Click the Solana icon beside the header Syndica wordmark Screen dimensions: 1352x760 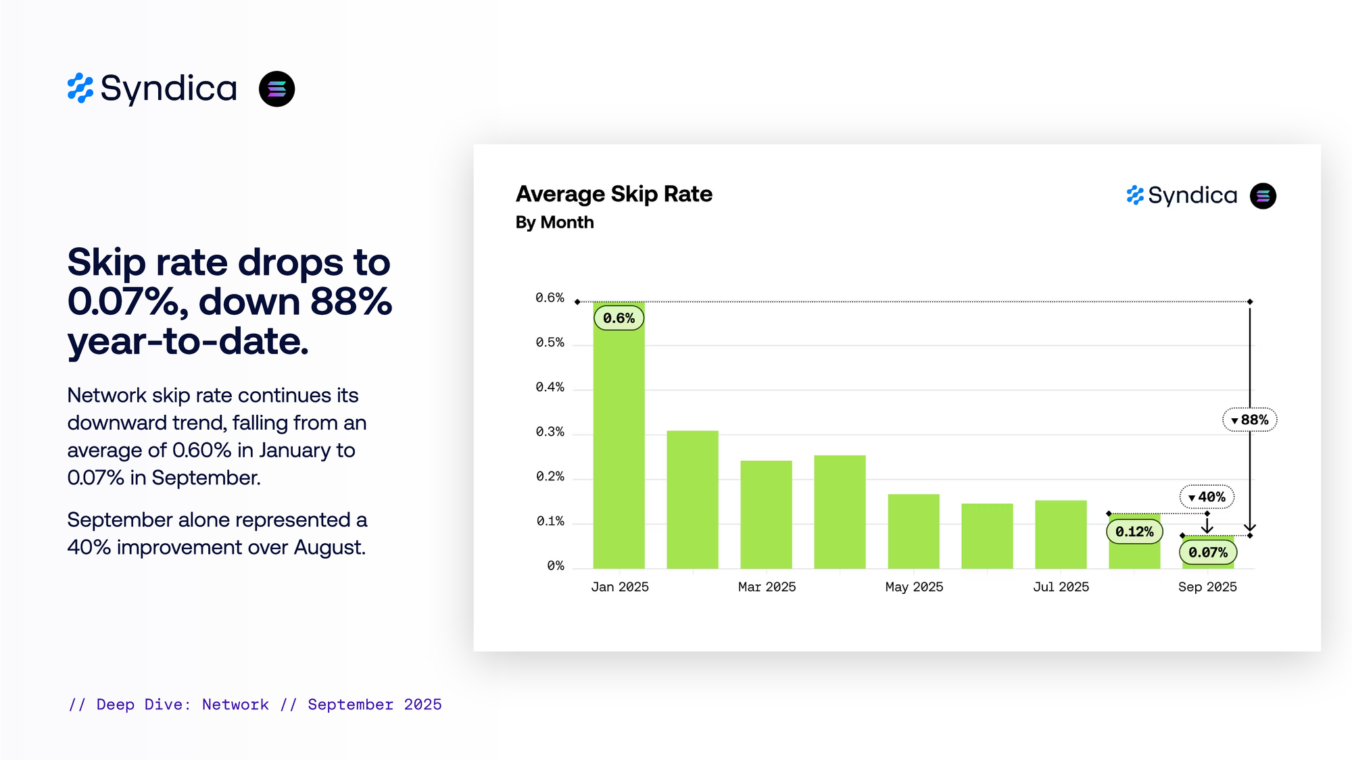pos(276,88)
